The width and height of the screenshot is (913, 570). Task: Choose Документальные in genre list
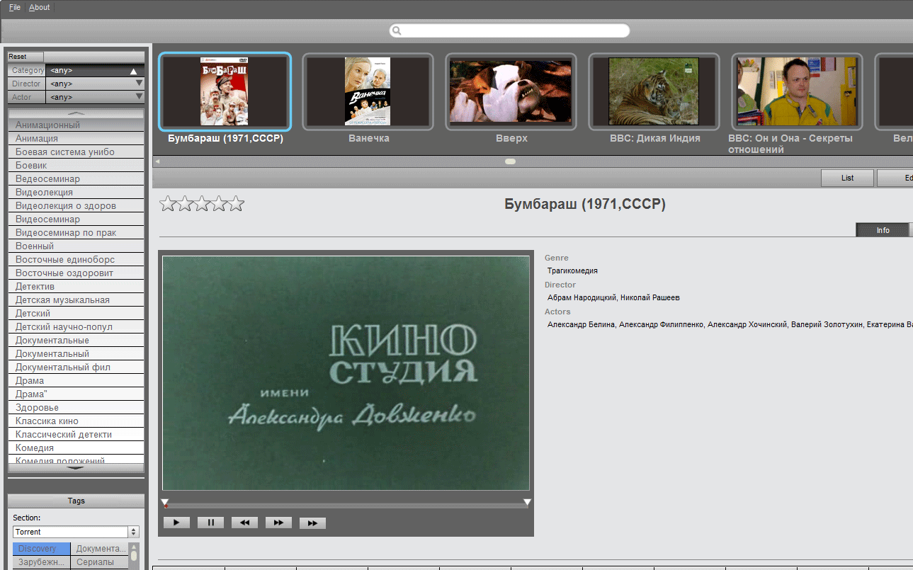point(76,340)
